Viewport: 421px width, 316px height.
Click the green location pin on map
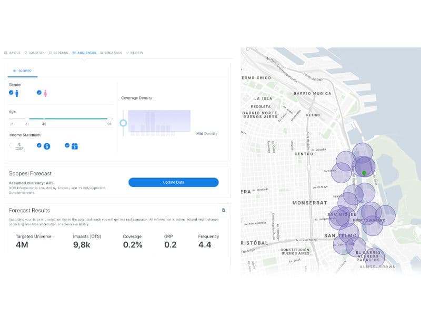point(364,173)
